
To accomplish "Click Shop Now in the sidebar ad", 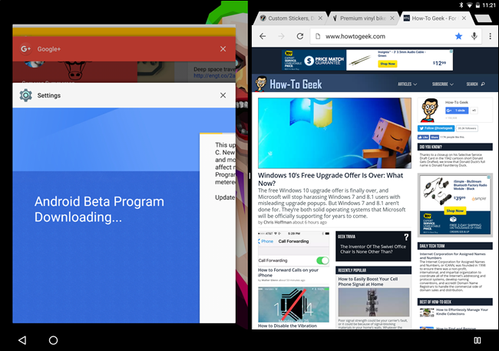I will pyautogui.click(x=454, y=211).
